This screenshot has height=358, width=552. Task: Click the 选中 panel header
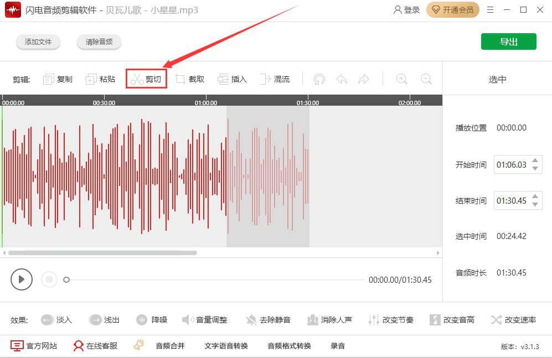[497, 80]
